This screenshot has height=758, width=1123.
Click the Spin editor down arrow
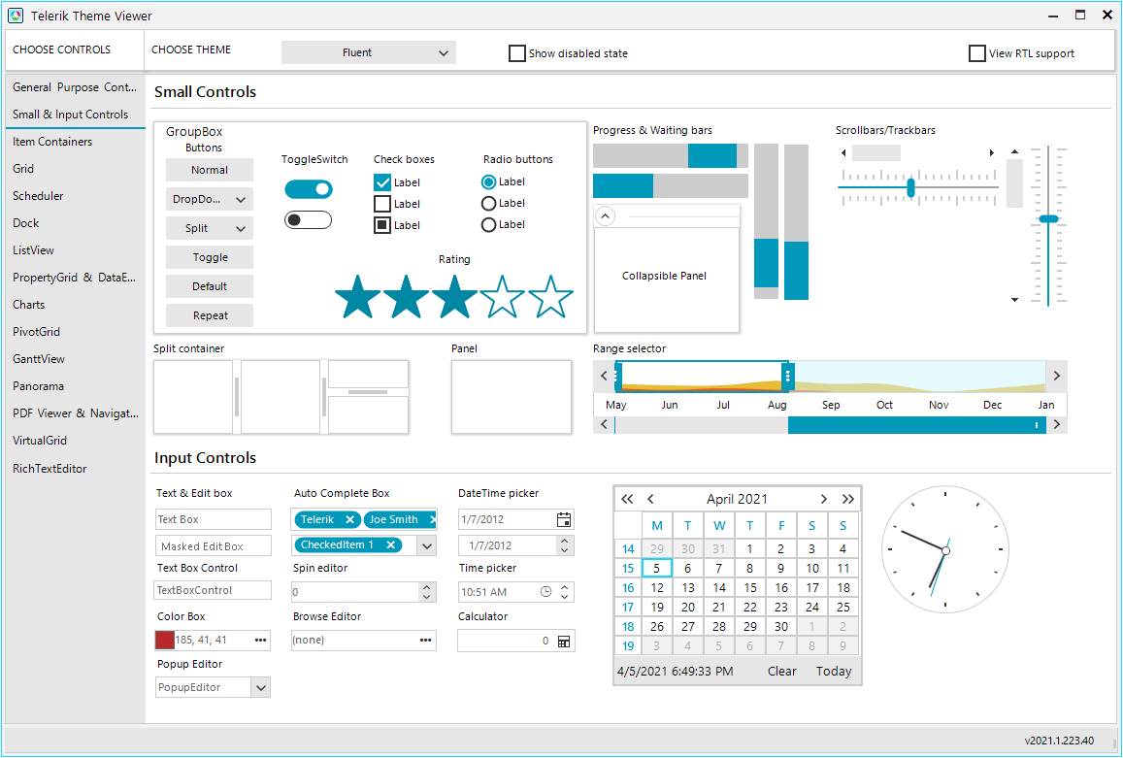pyautogui.click(x=427, y=596)
